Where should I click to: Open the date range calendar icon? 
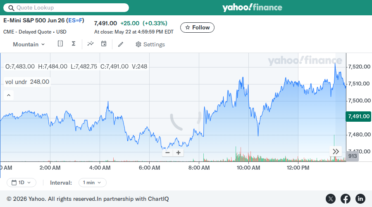[x=104, y=44]
